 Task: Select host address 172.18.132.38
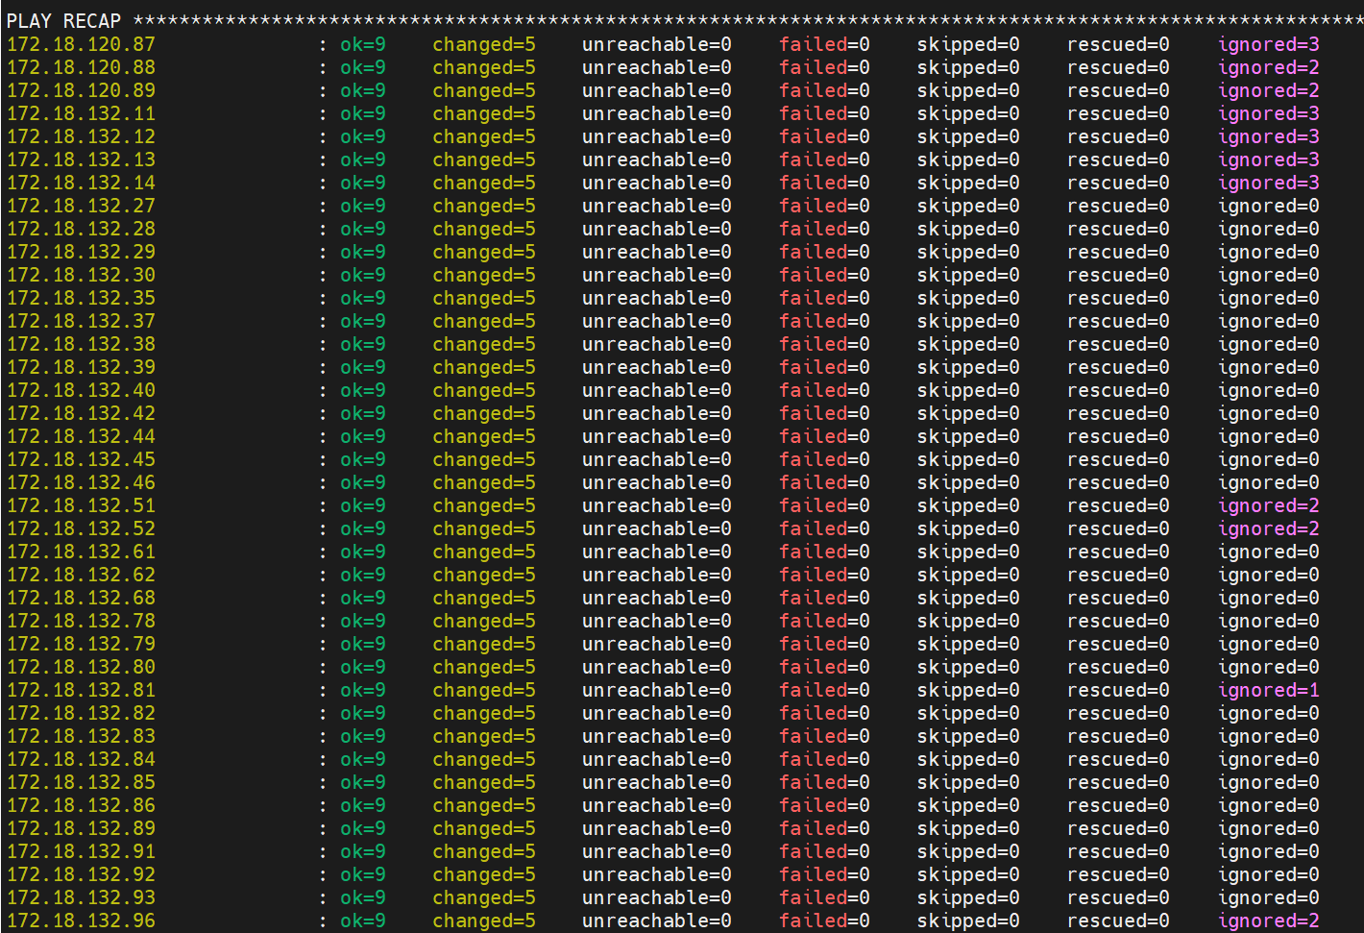pyautogui.click(x=81, y=344)
